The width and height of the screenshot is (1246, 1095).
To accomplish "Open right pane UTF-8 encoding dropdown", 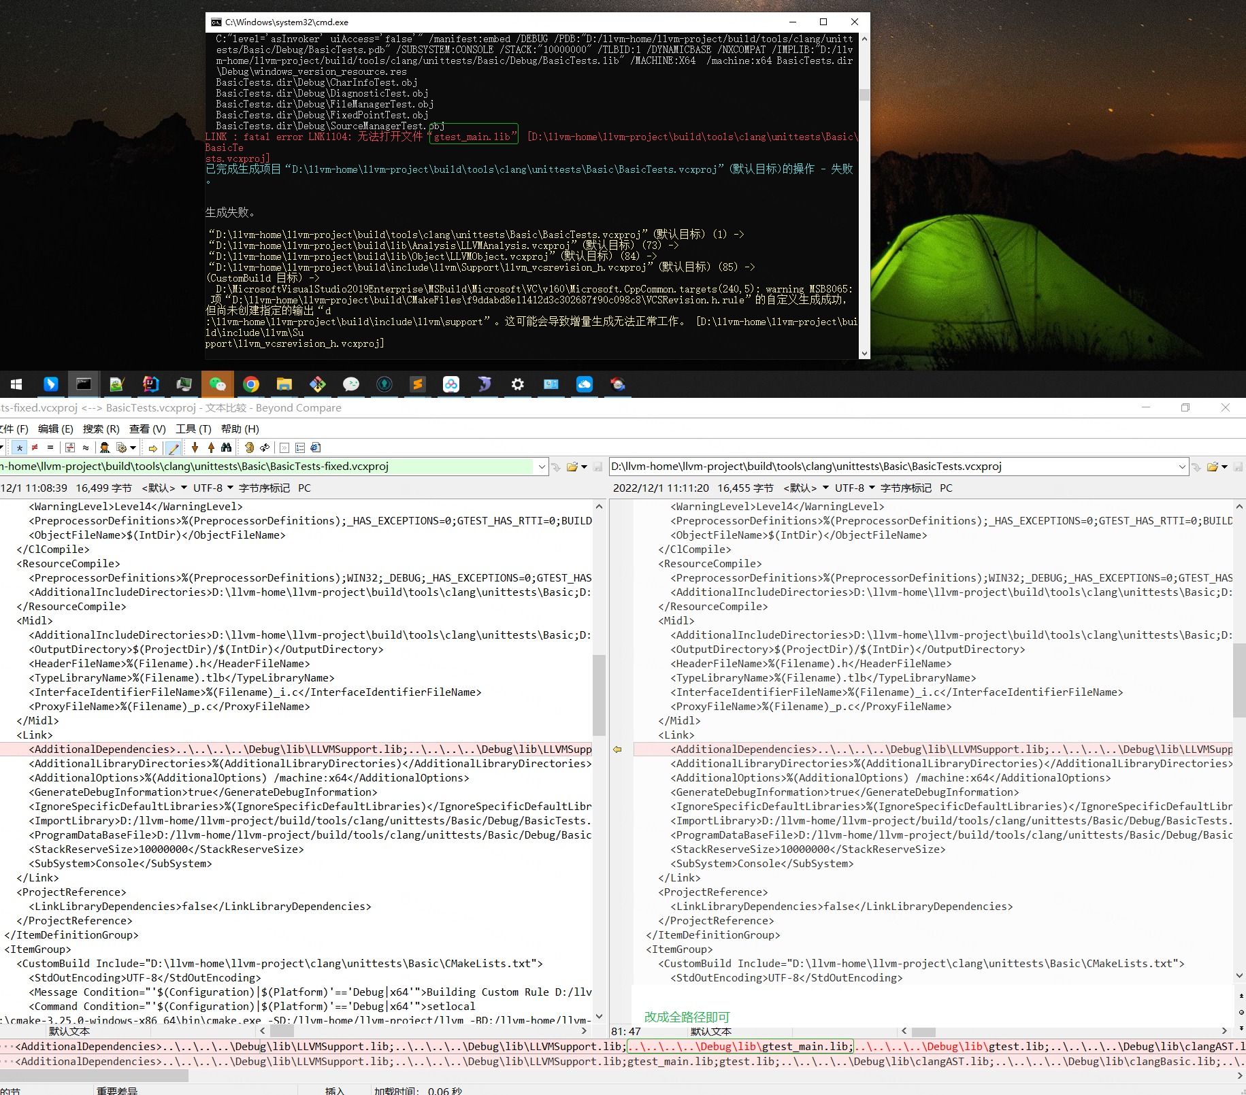I will (x=855, y=488).
